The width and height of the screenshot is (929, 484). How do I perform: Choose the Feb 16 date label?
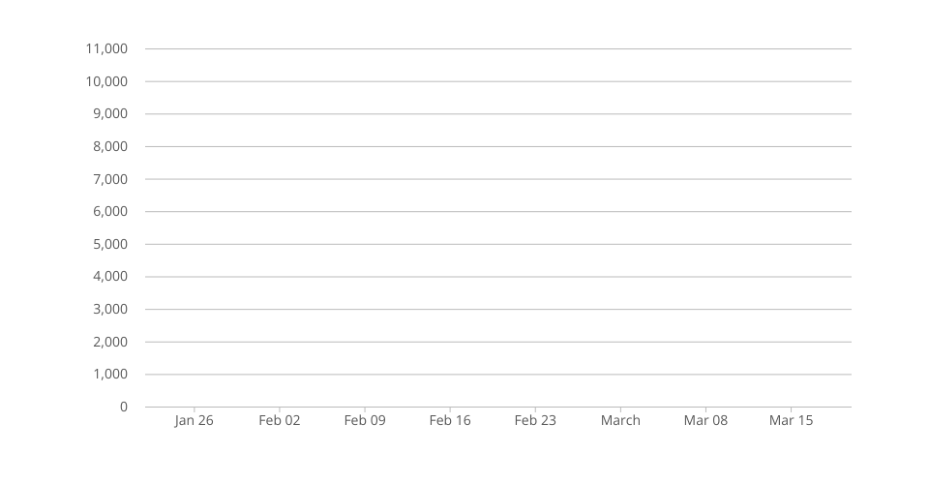450,420
